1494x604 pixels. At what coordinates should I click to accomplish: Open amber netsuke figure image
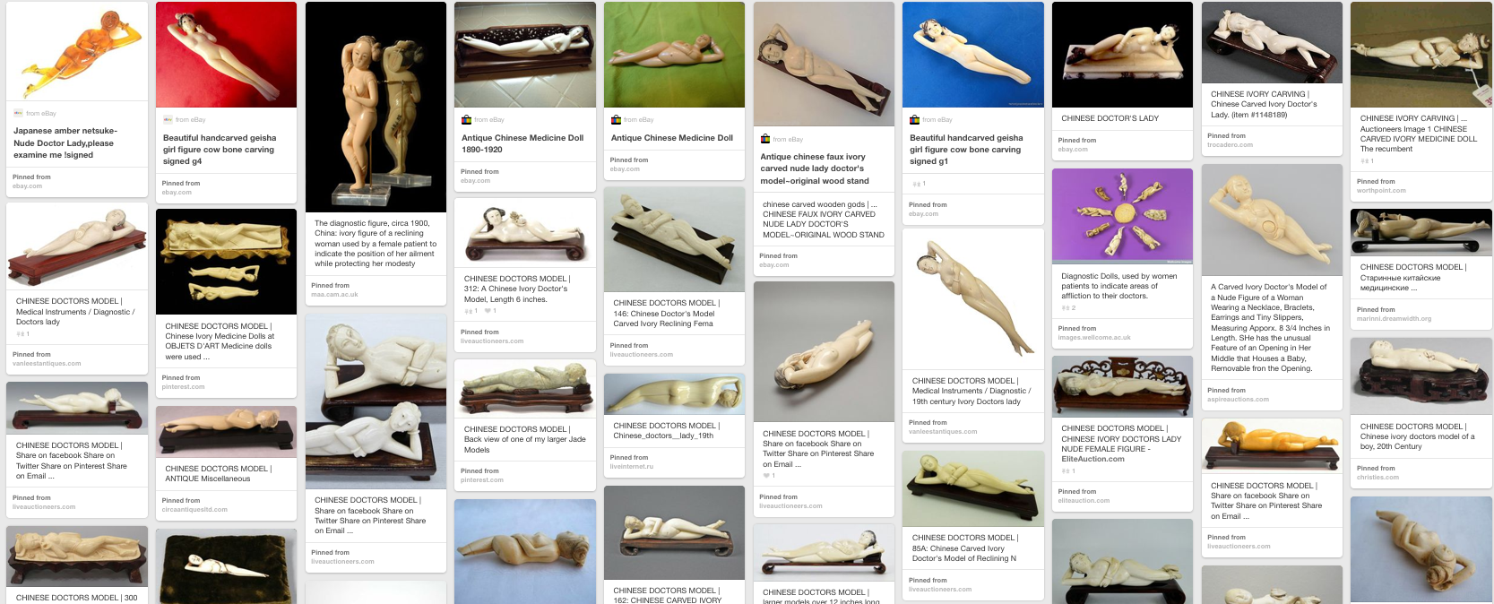pyautogui.click(x=77, y=51)
